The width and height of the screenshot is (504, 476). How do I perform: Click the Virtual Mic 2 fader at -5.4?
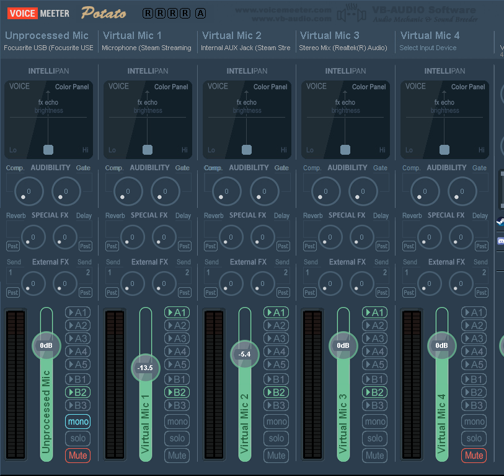[x=245, y=354]
